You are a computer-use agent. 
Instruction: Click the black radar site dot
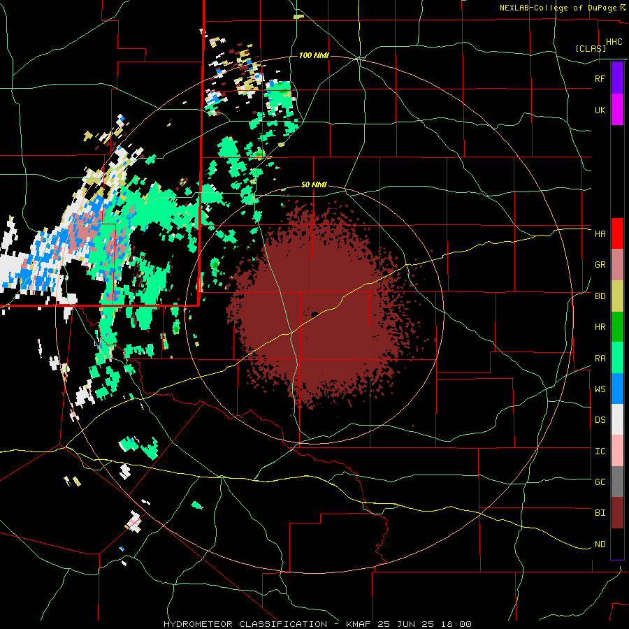(314, 314)
